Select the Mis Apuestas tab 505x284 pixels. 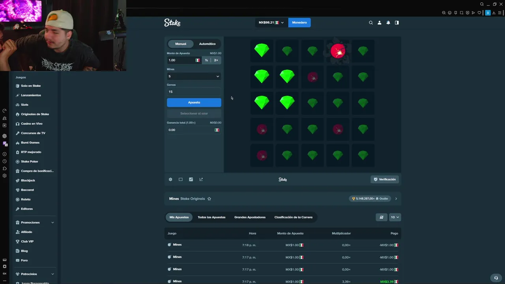(x=179, y=217)
